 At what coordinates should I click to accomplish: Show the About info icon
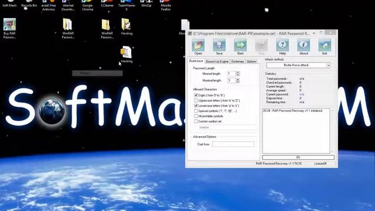pos(304,47)
